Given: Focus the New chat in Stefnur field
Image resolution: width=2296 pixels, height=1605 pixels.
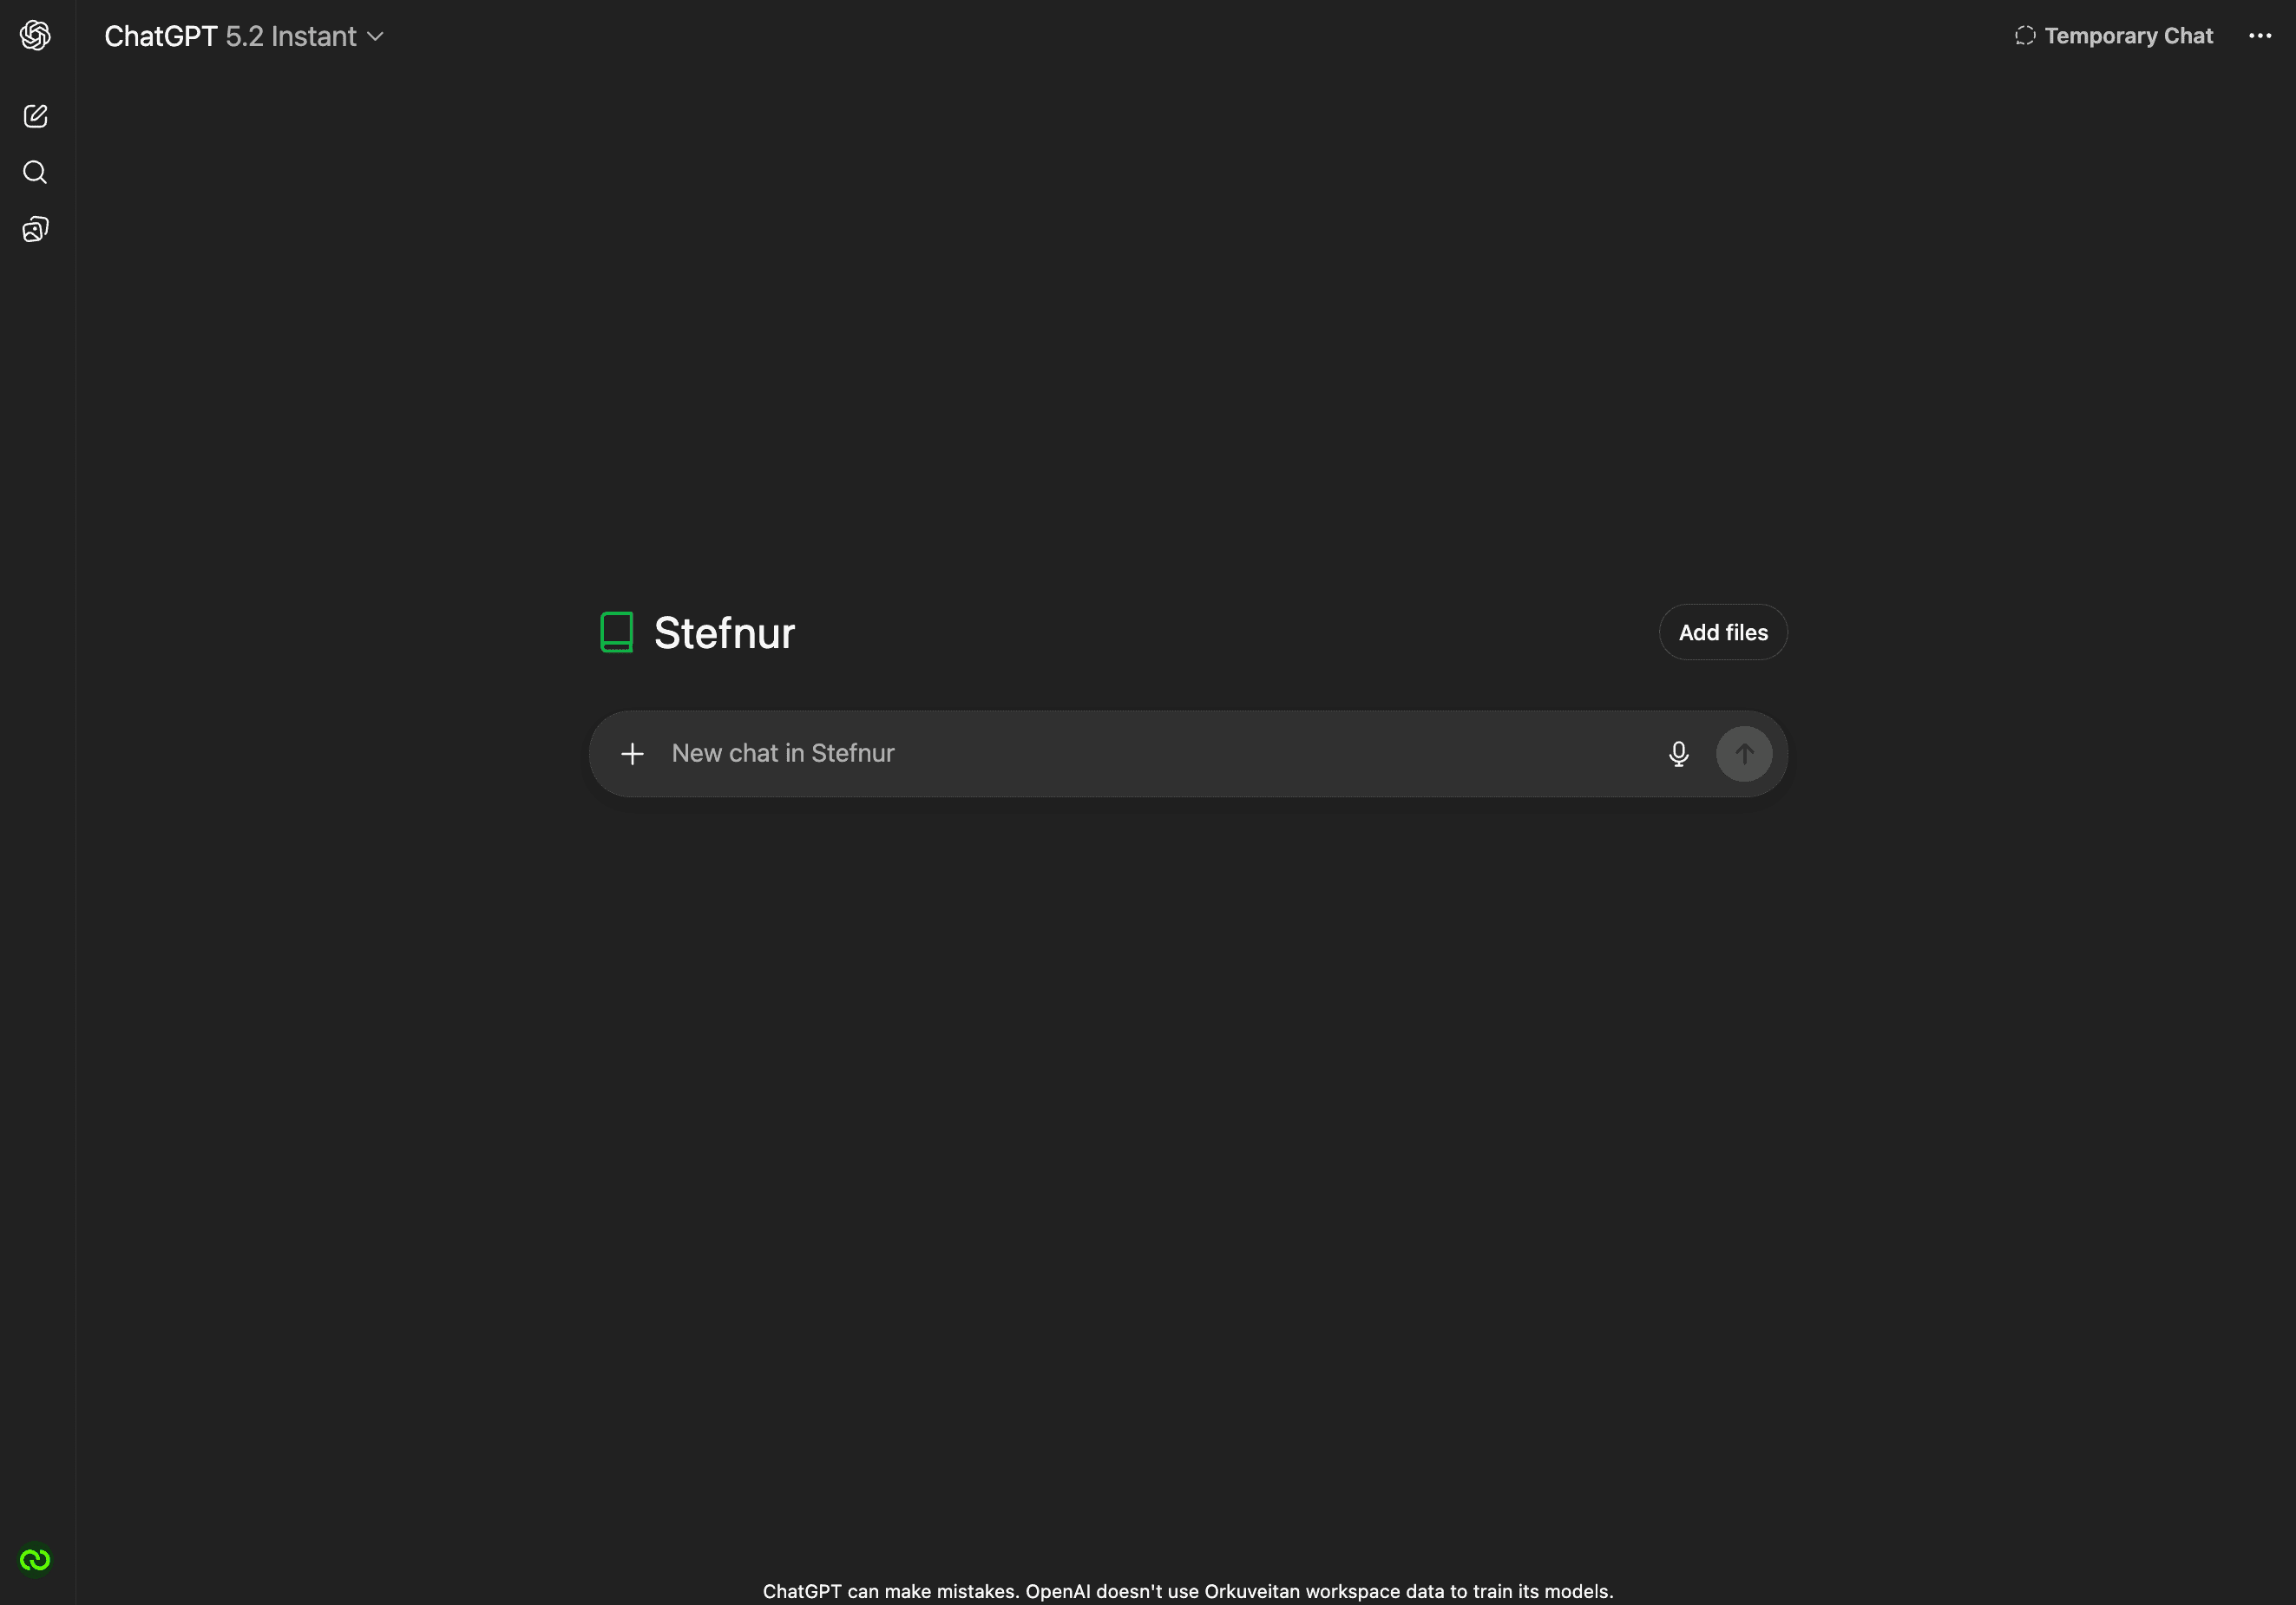Looking at the screenshot, I should coord(1160,754).
